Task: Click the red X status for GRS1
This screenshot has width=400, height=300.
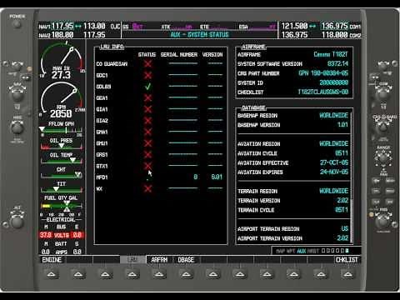Action: [148, 155]
